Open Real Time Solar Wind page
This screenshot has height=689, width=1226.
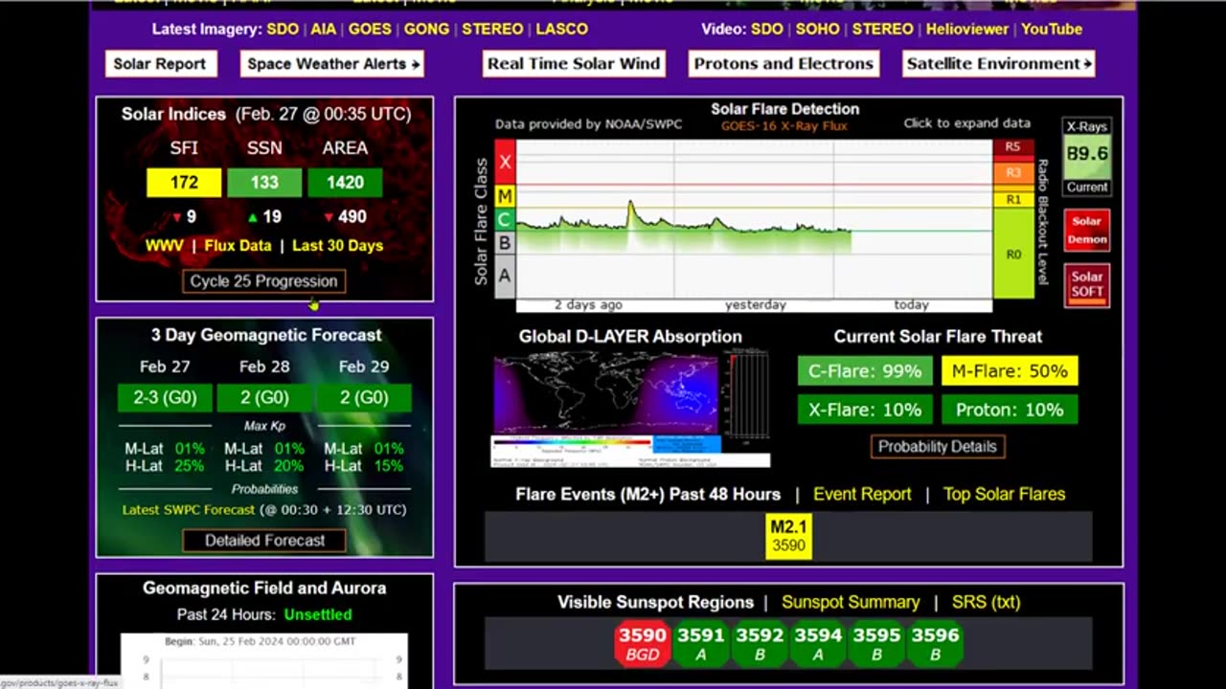(x=574, y=64)
